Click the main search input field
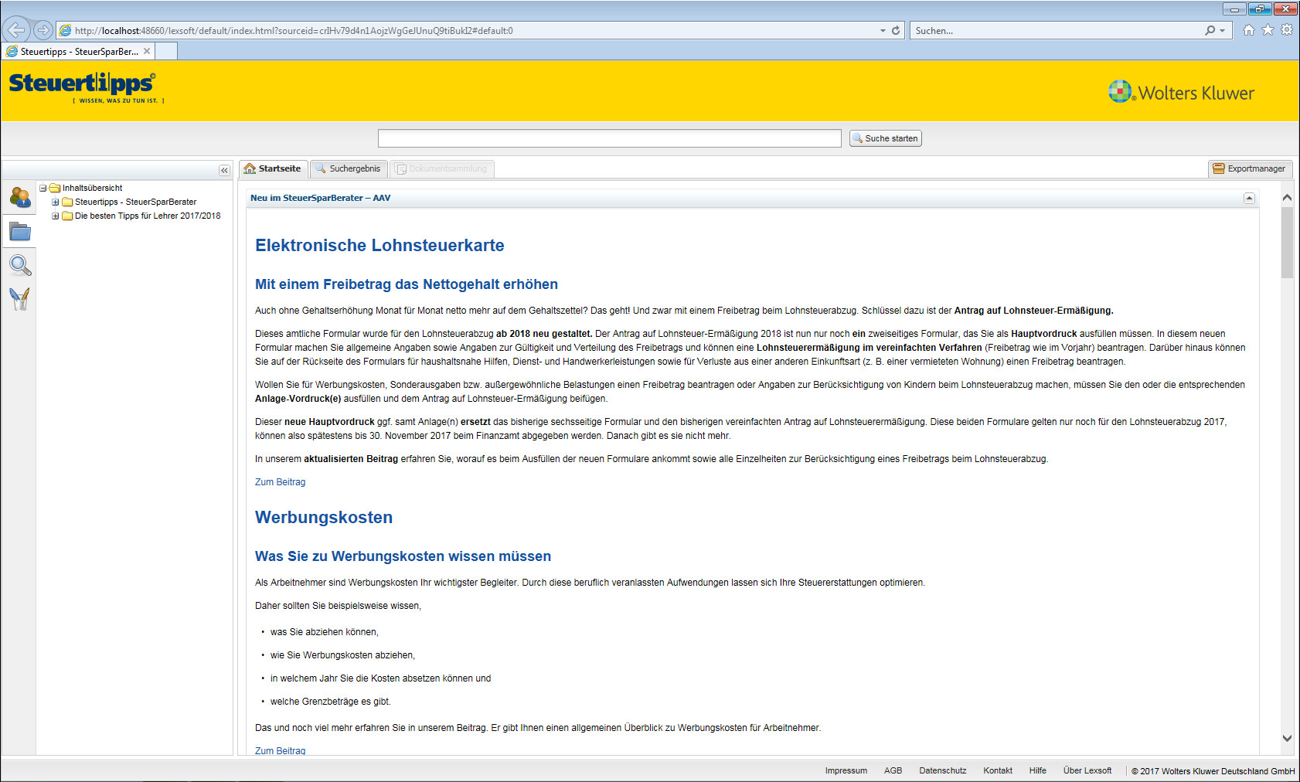Screen dimensions: 1300x782 (609, 138)
